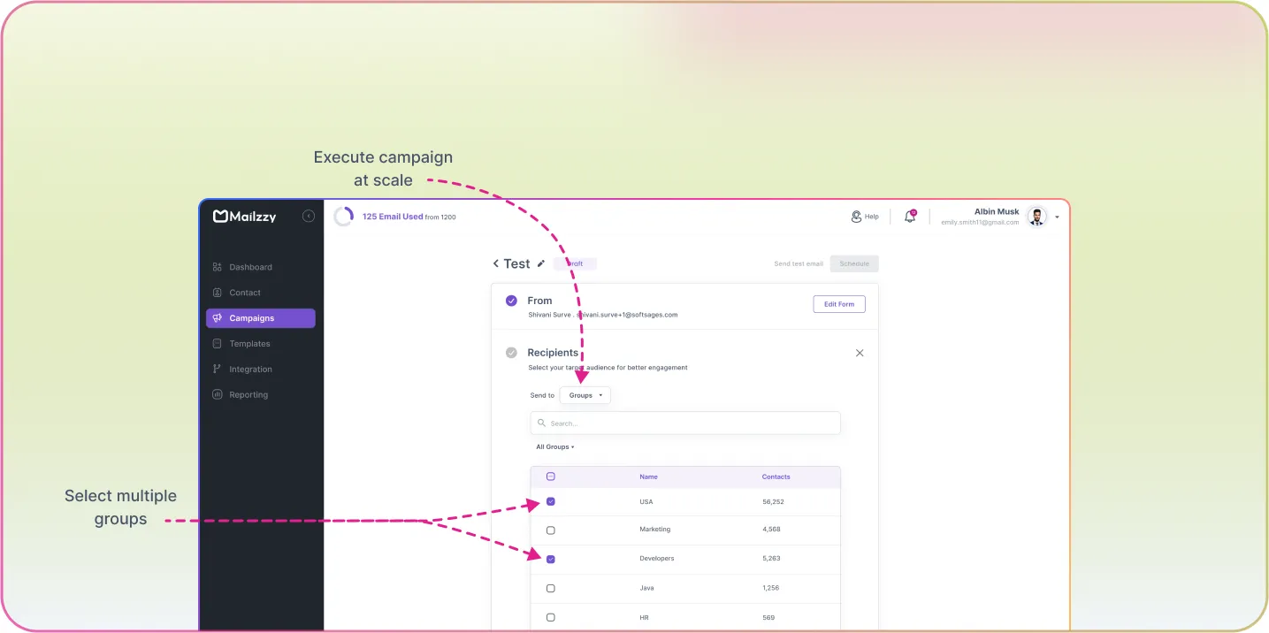Open the Groups send-to dropdown
Viewport: 1269px width, 633px height.
pyautogui.click(x=585, y=395)
